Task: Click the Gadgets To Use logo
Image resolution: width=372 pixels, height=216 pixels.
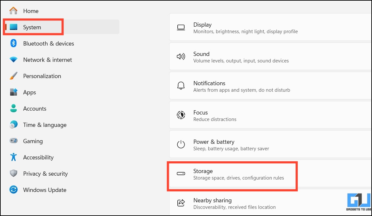Action: click(359, 202)
